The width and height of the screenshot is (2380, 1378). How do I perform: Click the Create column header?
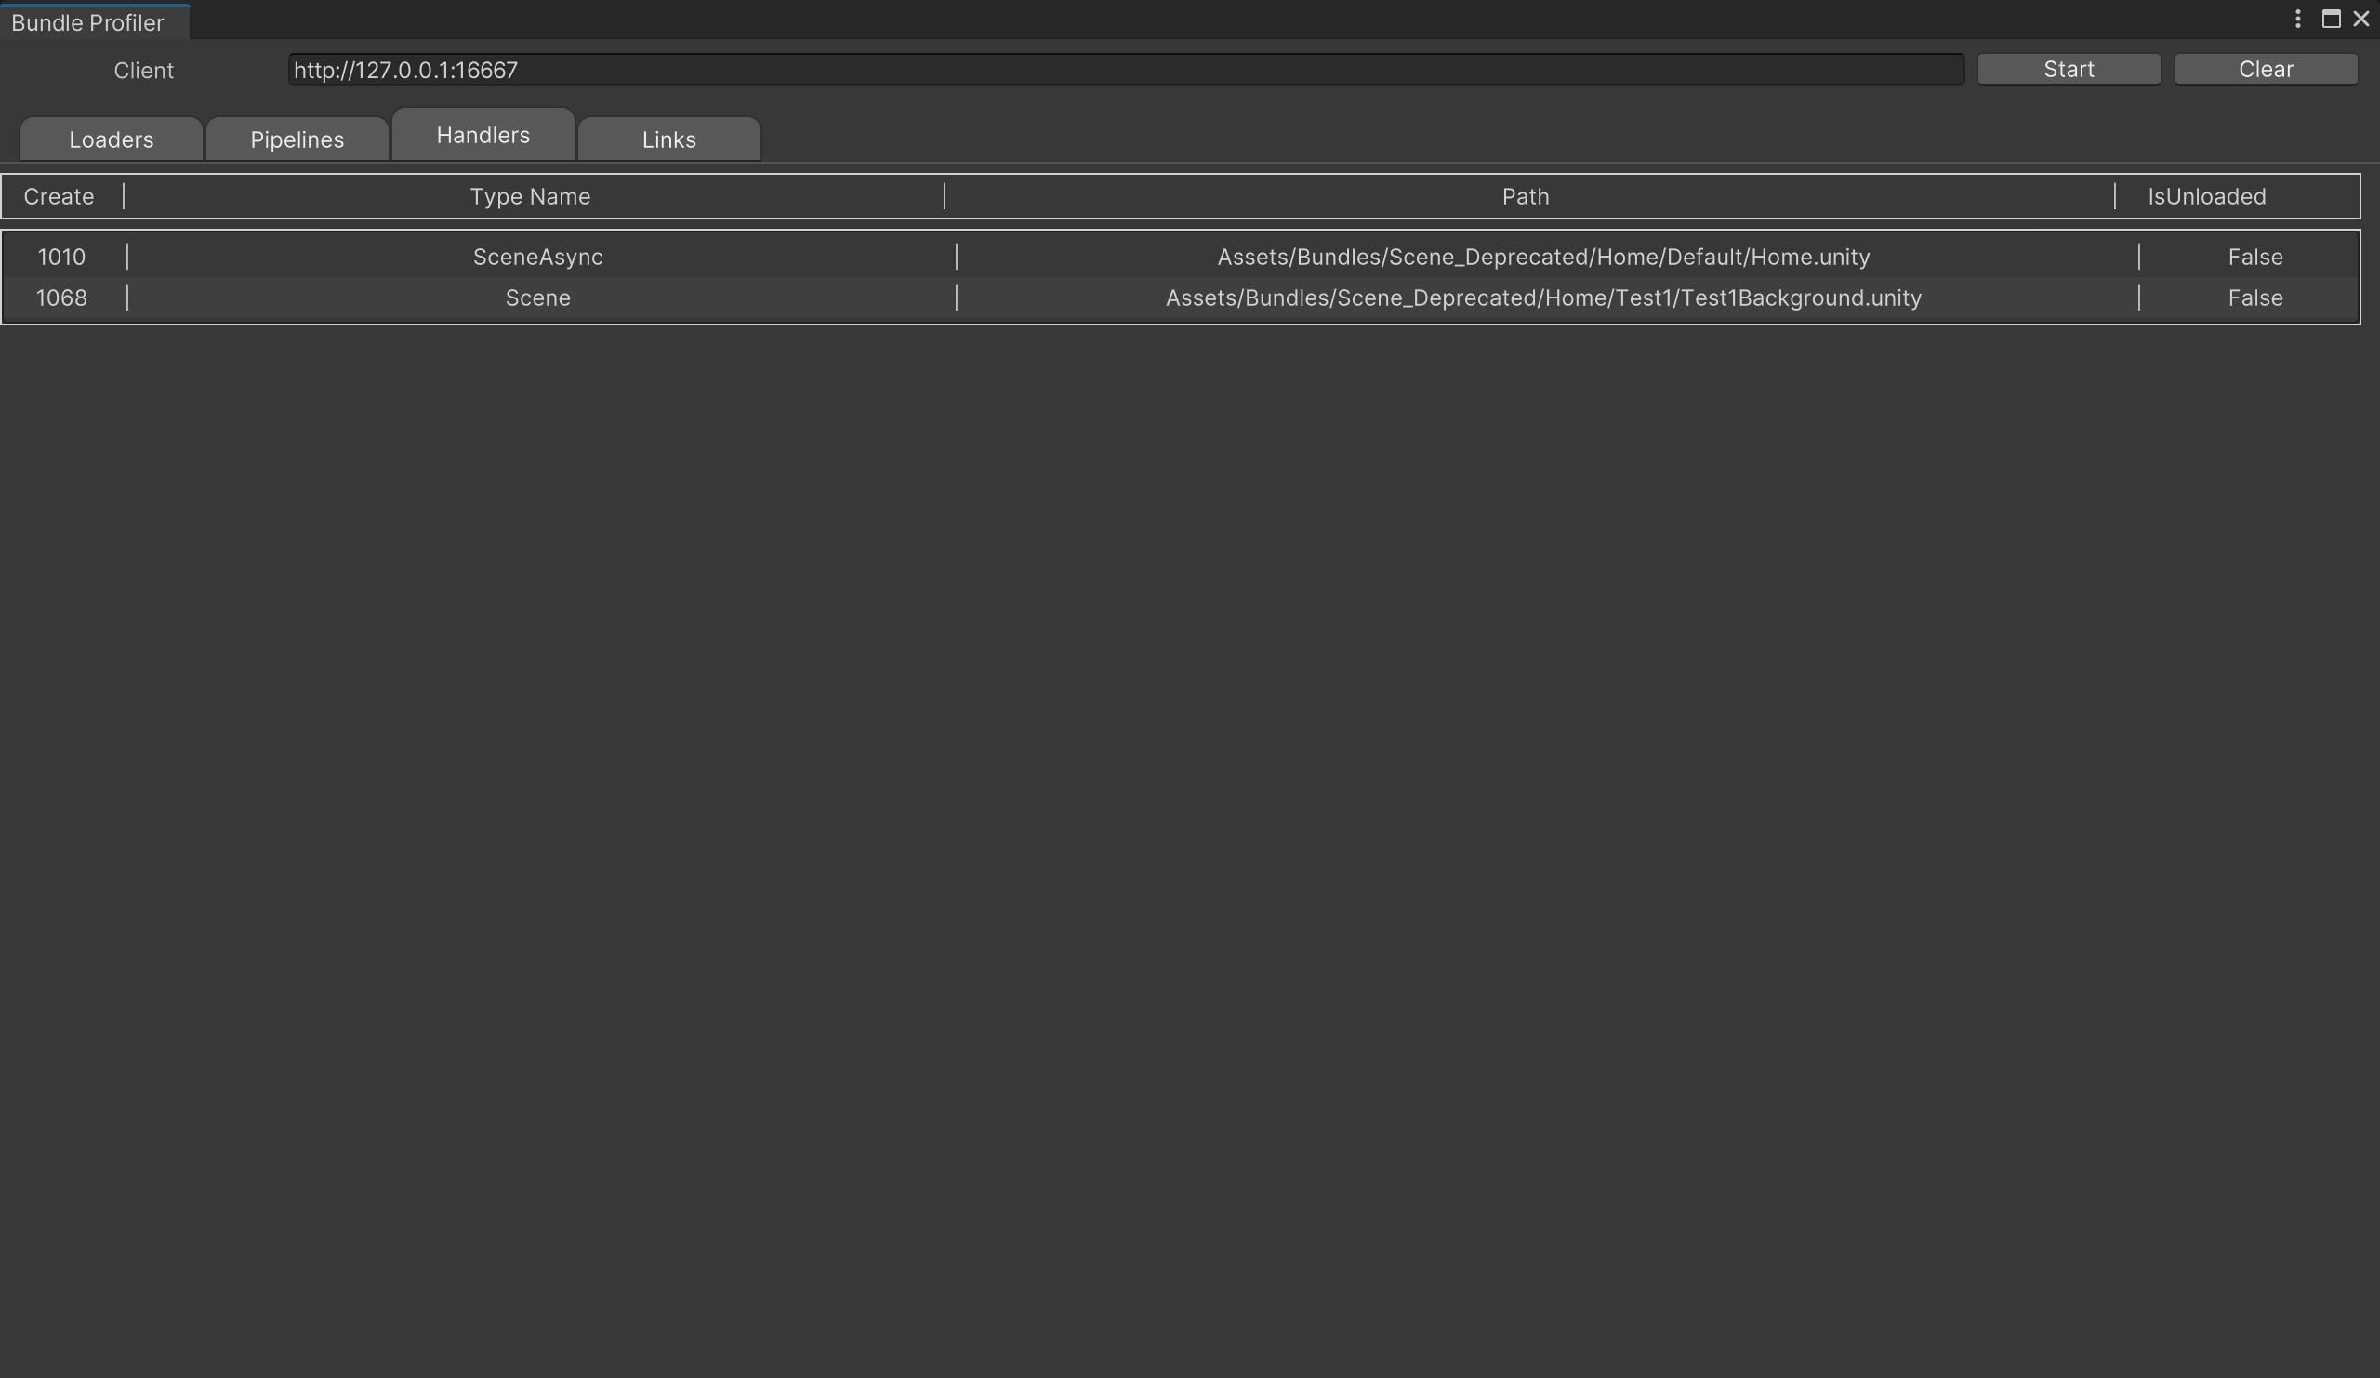pyautogui.click(x=59, y=196)
